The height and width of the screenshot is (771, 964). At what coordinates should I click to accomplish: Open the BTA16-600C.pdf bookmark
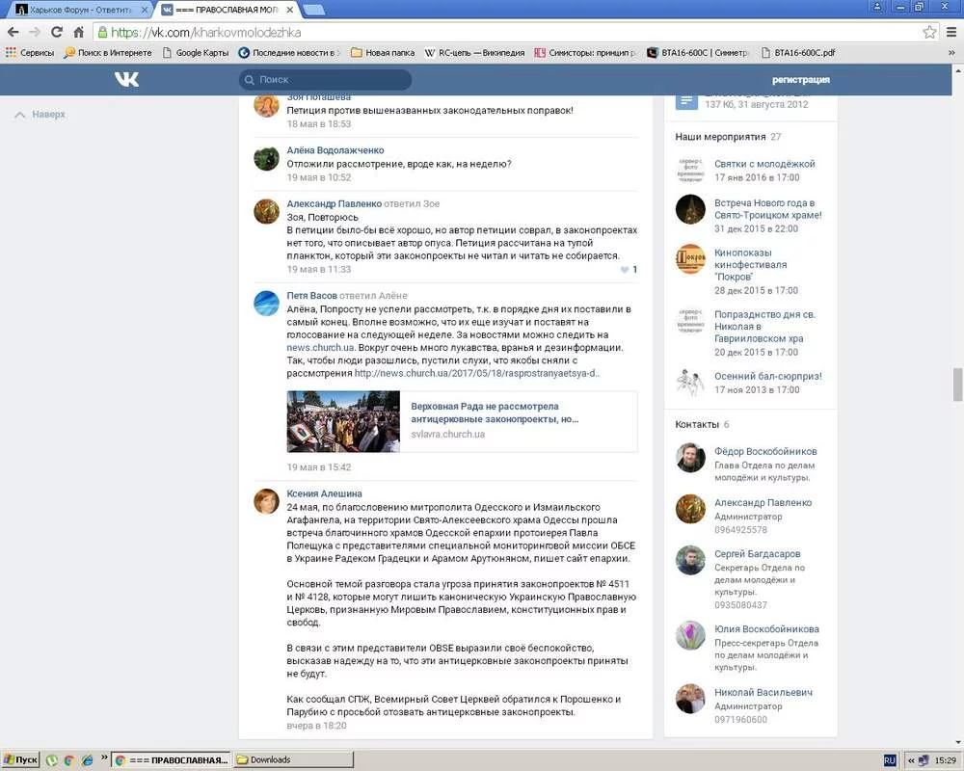tap(798, 53)
